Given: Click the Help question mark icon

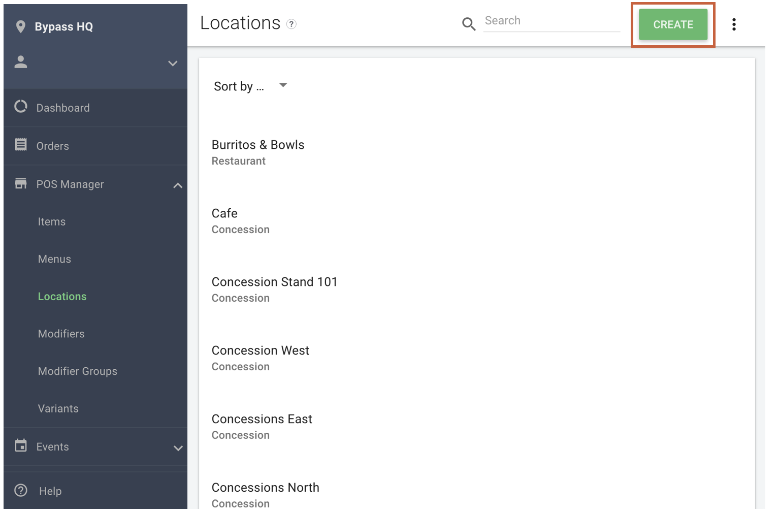Looking at the screenshot, I should [21, 490].
